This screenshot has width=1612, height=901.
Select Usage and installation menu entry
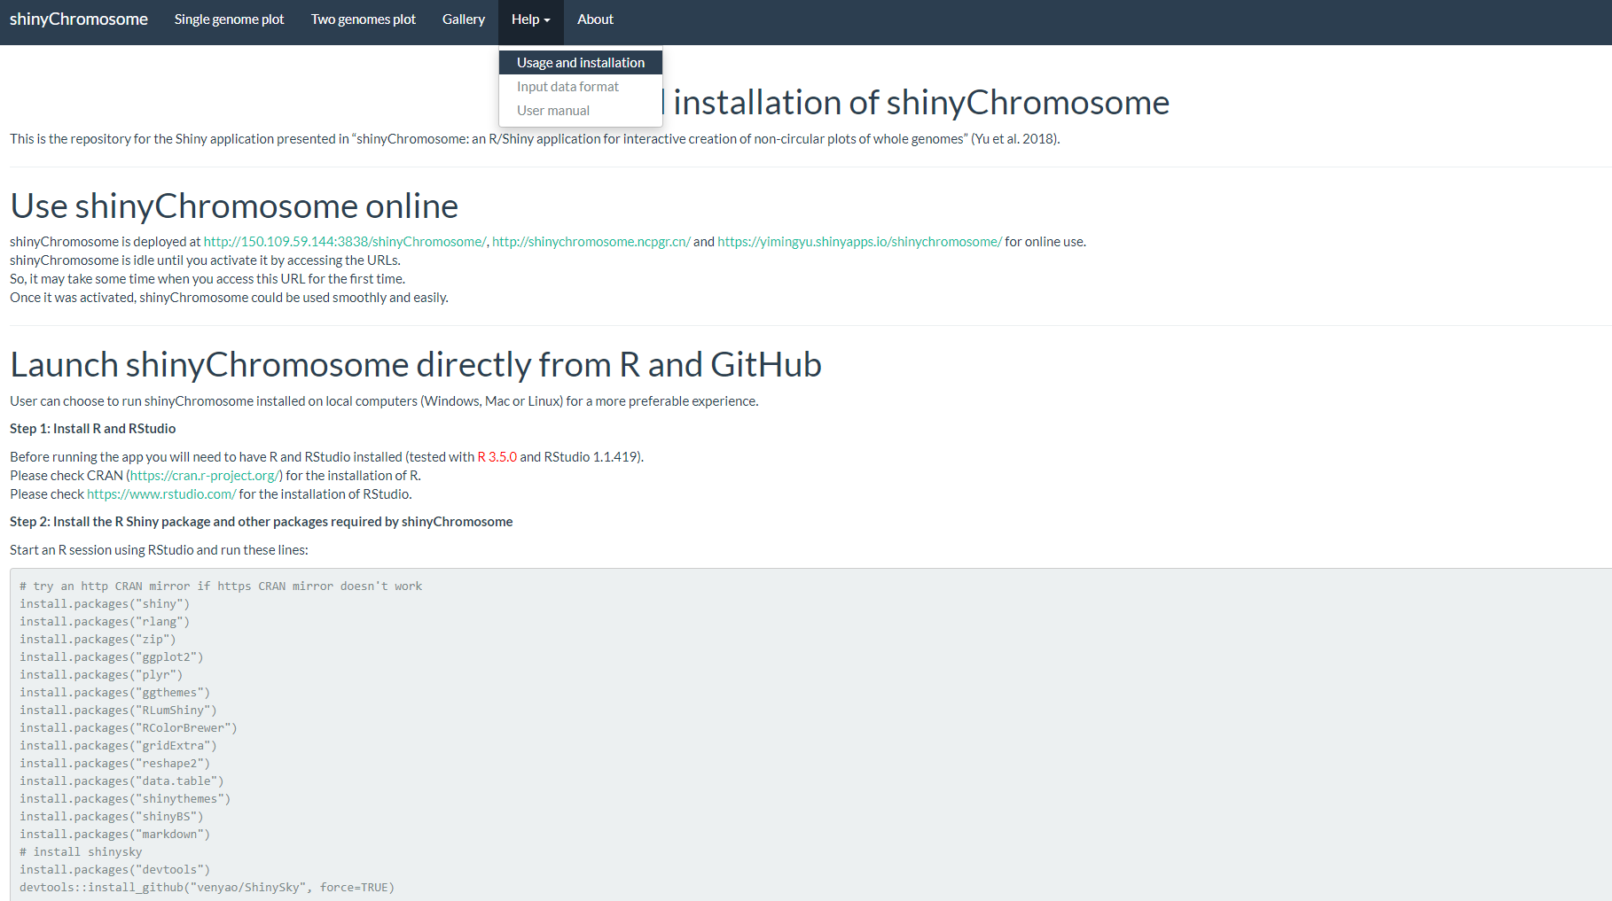pyautogui.click(x=581, y=63)
